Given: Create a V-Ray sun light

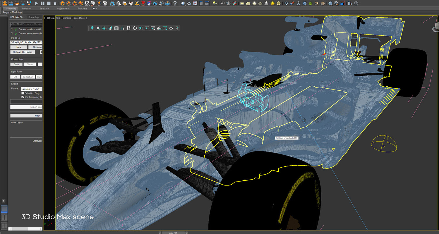Looking at the screenshot, I should (x=272, y=3).
